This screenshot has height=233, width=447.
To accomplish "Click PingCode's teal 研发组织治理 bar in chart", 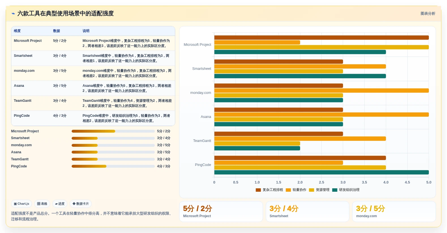I will click(x=322, y=172).
